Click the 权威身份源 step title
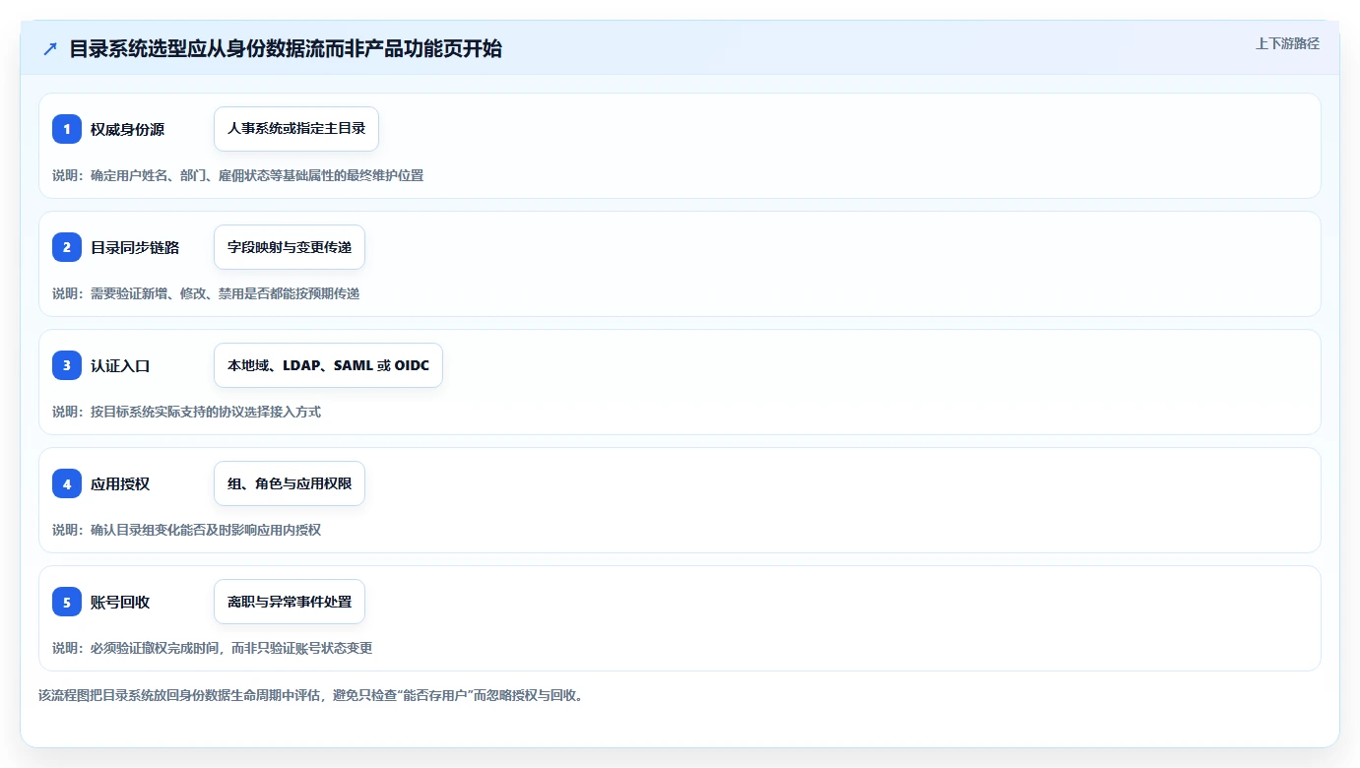Image resolution: width=1360 pixels, height=768 pixels. [127, 129]
